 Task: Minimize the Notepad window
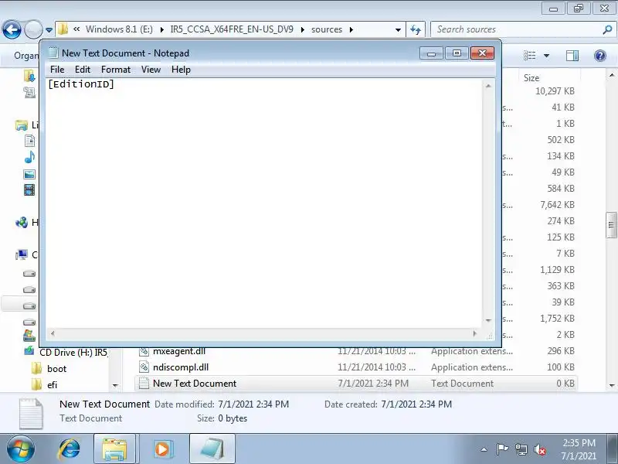click(431, 53)
